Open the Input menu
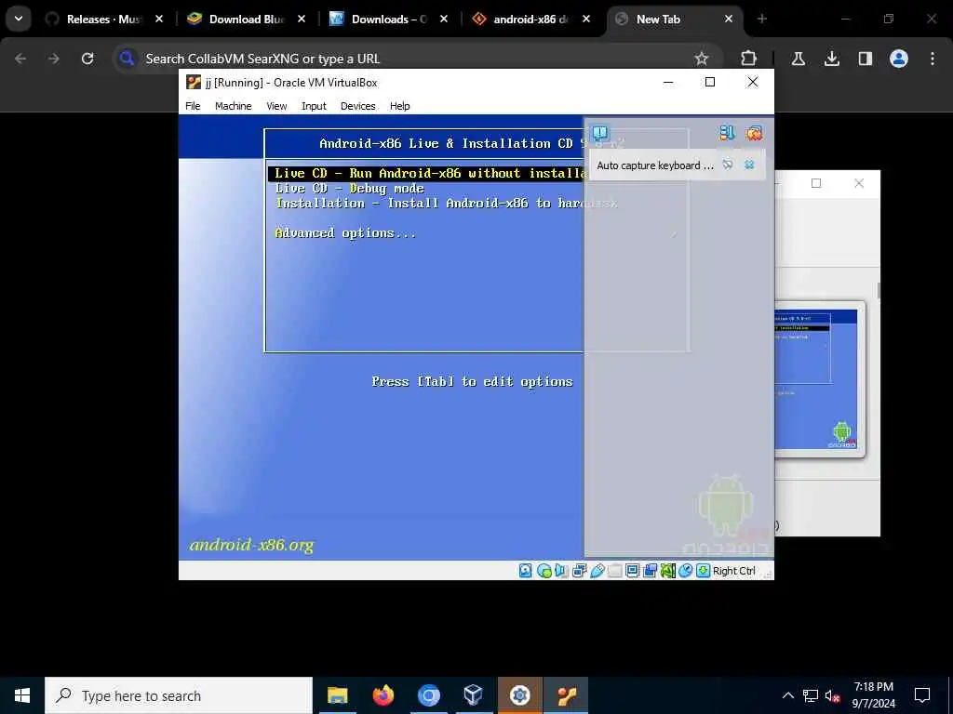 [314, 106]
